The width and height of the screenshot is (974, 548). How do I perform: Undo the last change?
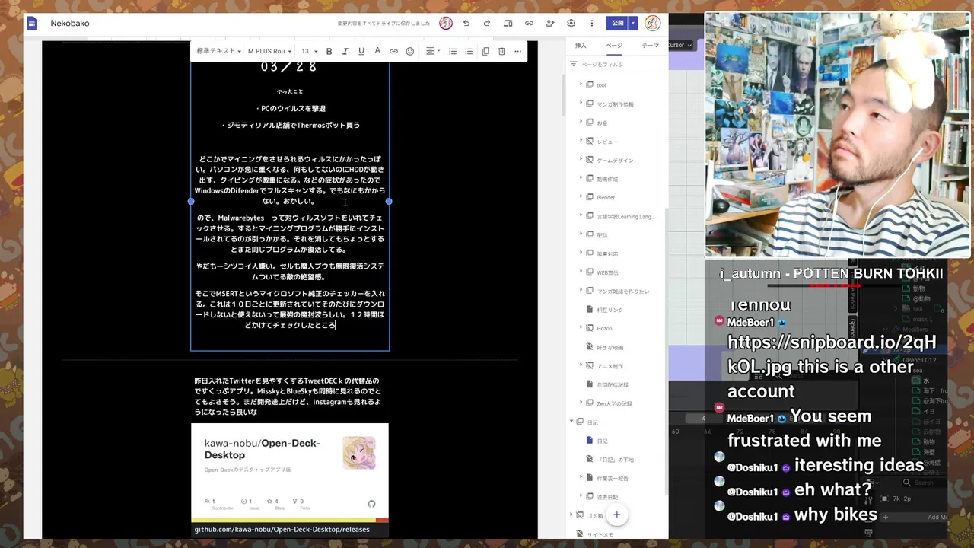coord(466,24)
